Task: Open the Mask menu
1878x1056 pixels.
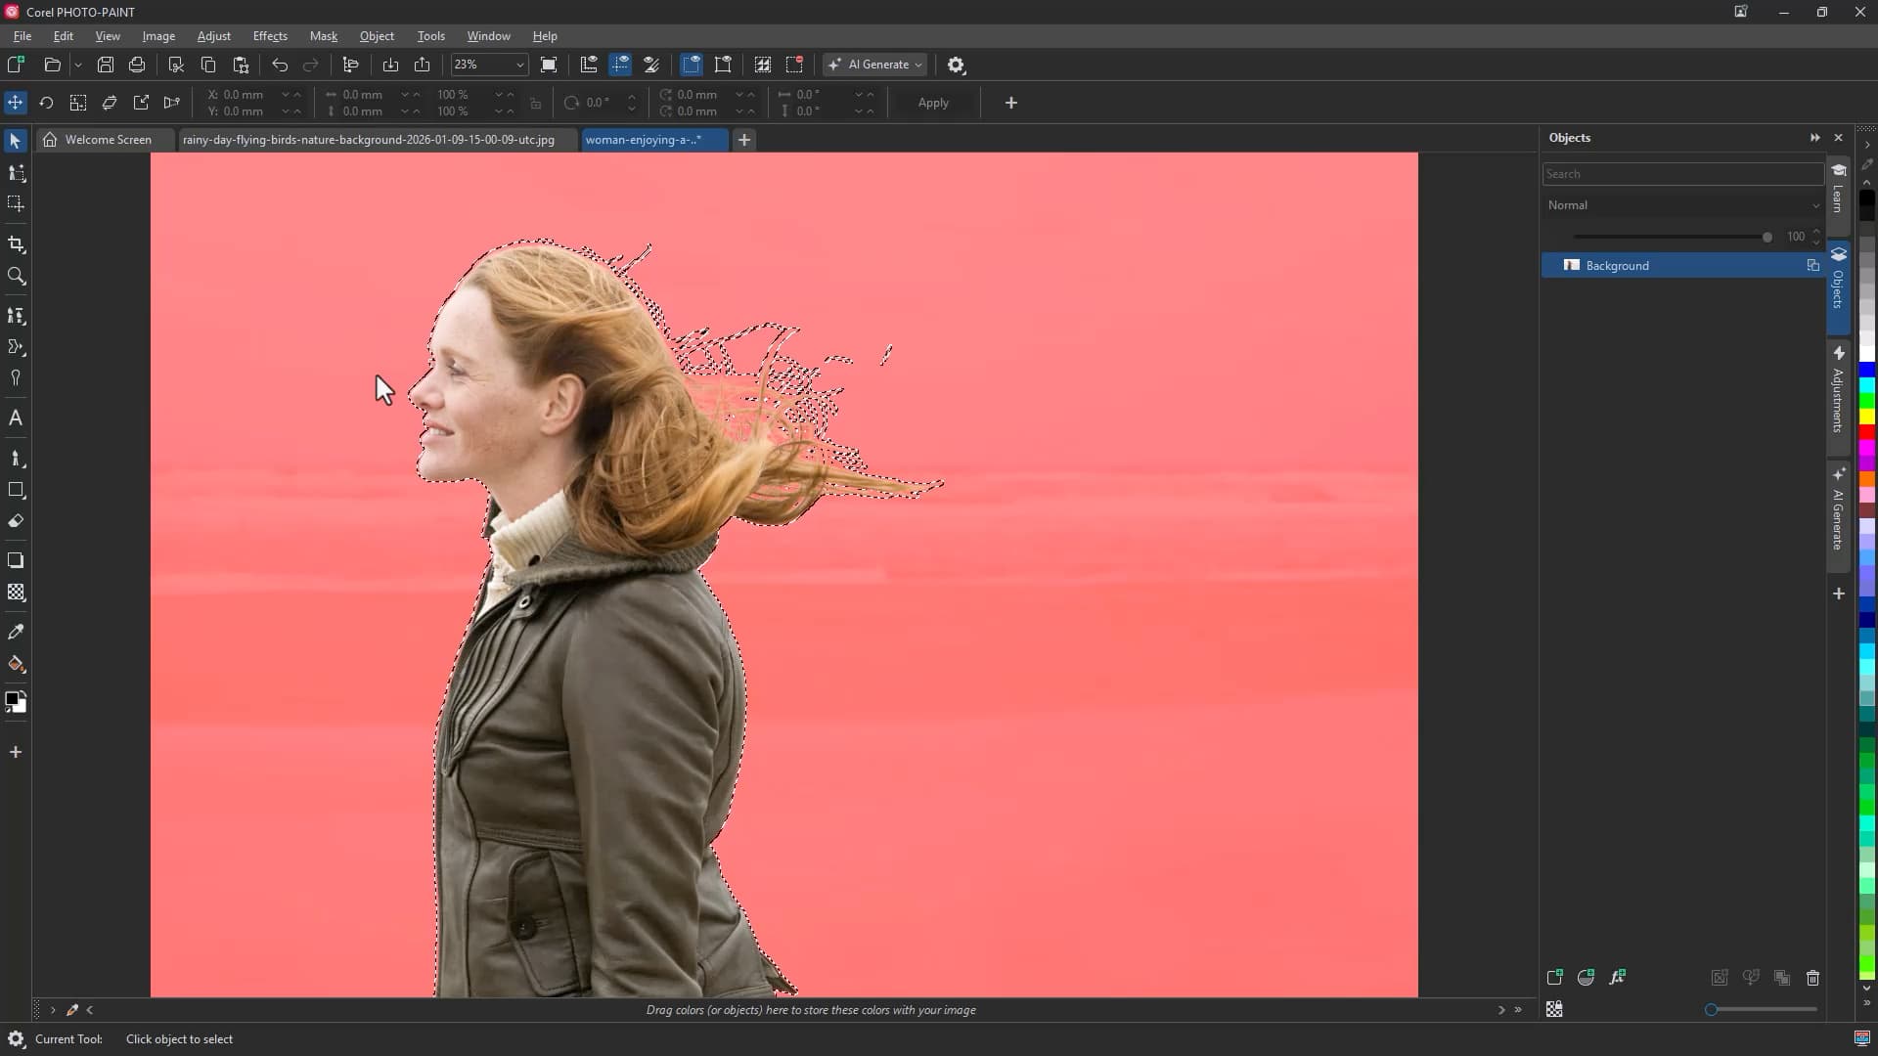Action: pos(323,36)
